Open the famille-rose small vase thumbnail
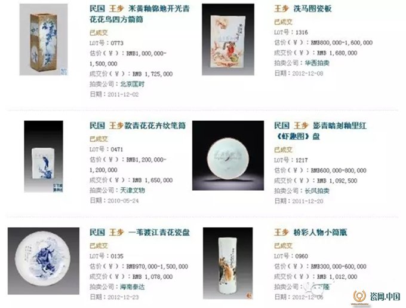 tap(228, 263)
